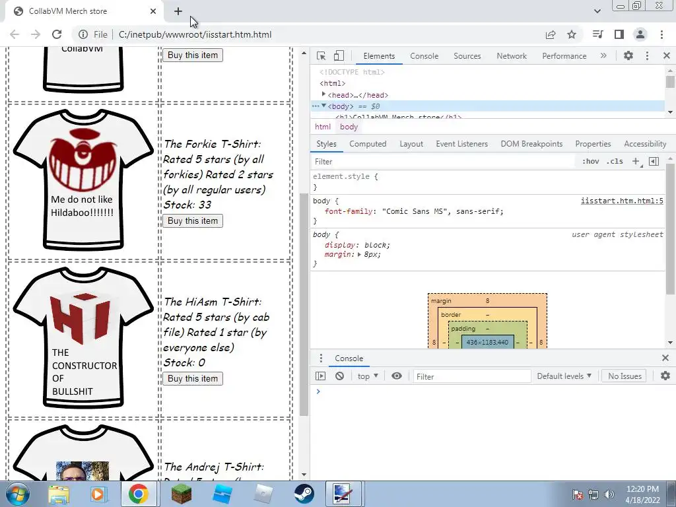Image resolution: width=676 pixels, height=507 pixels.
Task: Open iisstart.htm.html:5 source link
Action: [622, 201]
